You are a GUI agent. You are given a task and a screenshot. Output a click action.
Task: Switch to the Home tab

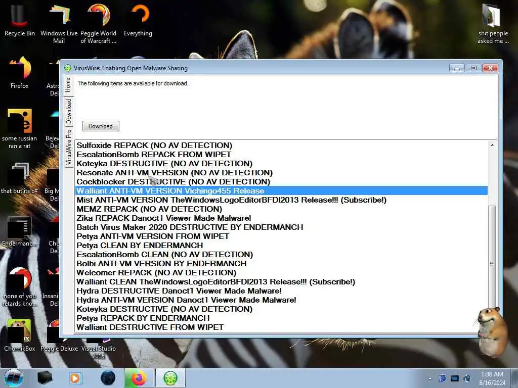click(x=68, y=85)
